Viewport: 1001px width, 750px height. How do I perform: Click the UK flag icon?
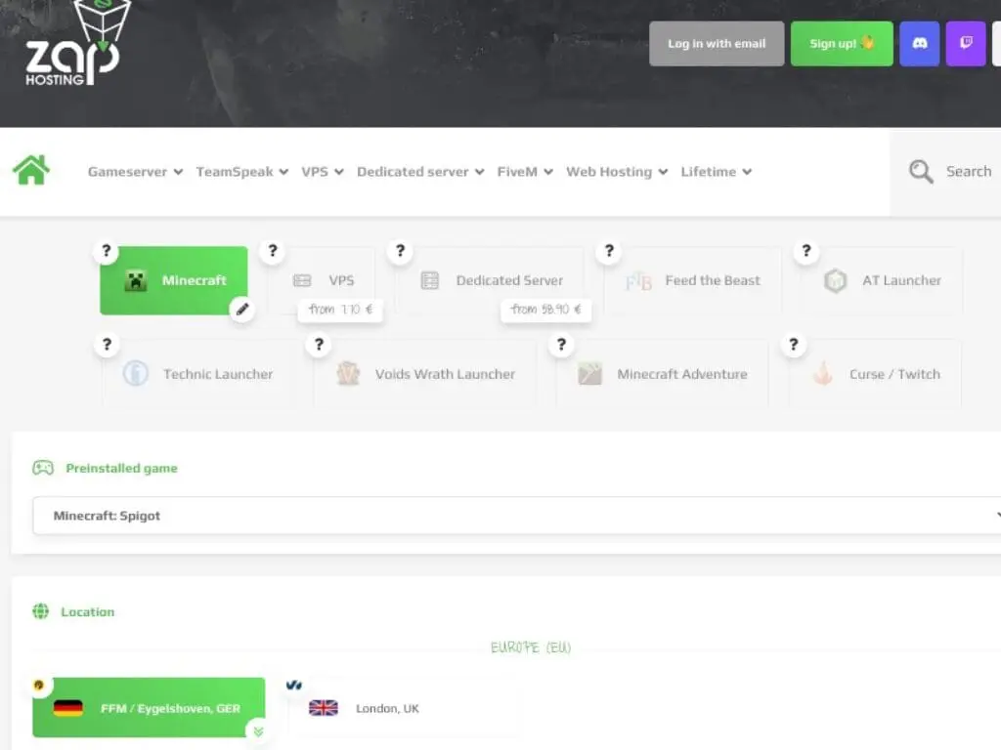point(324,708)
